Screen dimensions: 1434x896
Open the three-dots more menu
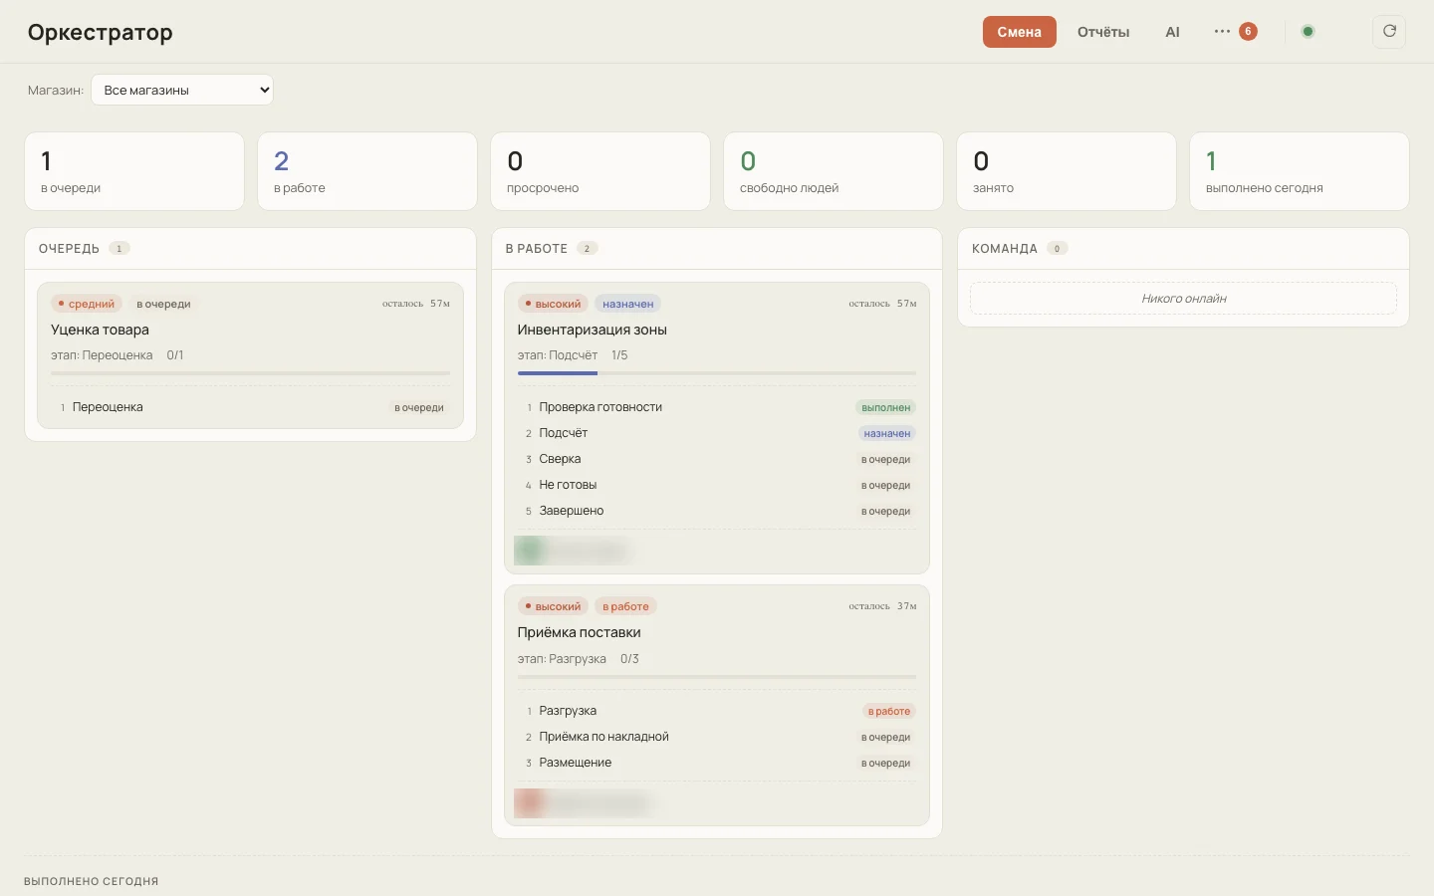pyautogui.click(x=1222, y=32)
